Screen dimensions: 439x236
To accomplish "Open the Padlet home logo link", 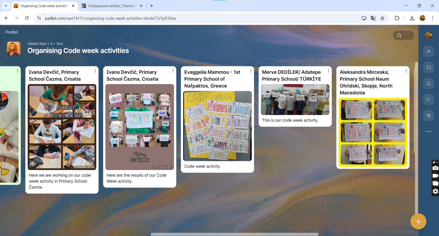I will coord(12,32).
